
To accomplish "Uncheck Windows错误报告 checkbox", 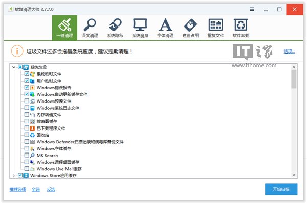I will [x=27, y=87].
